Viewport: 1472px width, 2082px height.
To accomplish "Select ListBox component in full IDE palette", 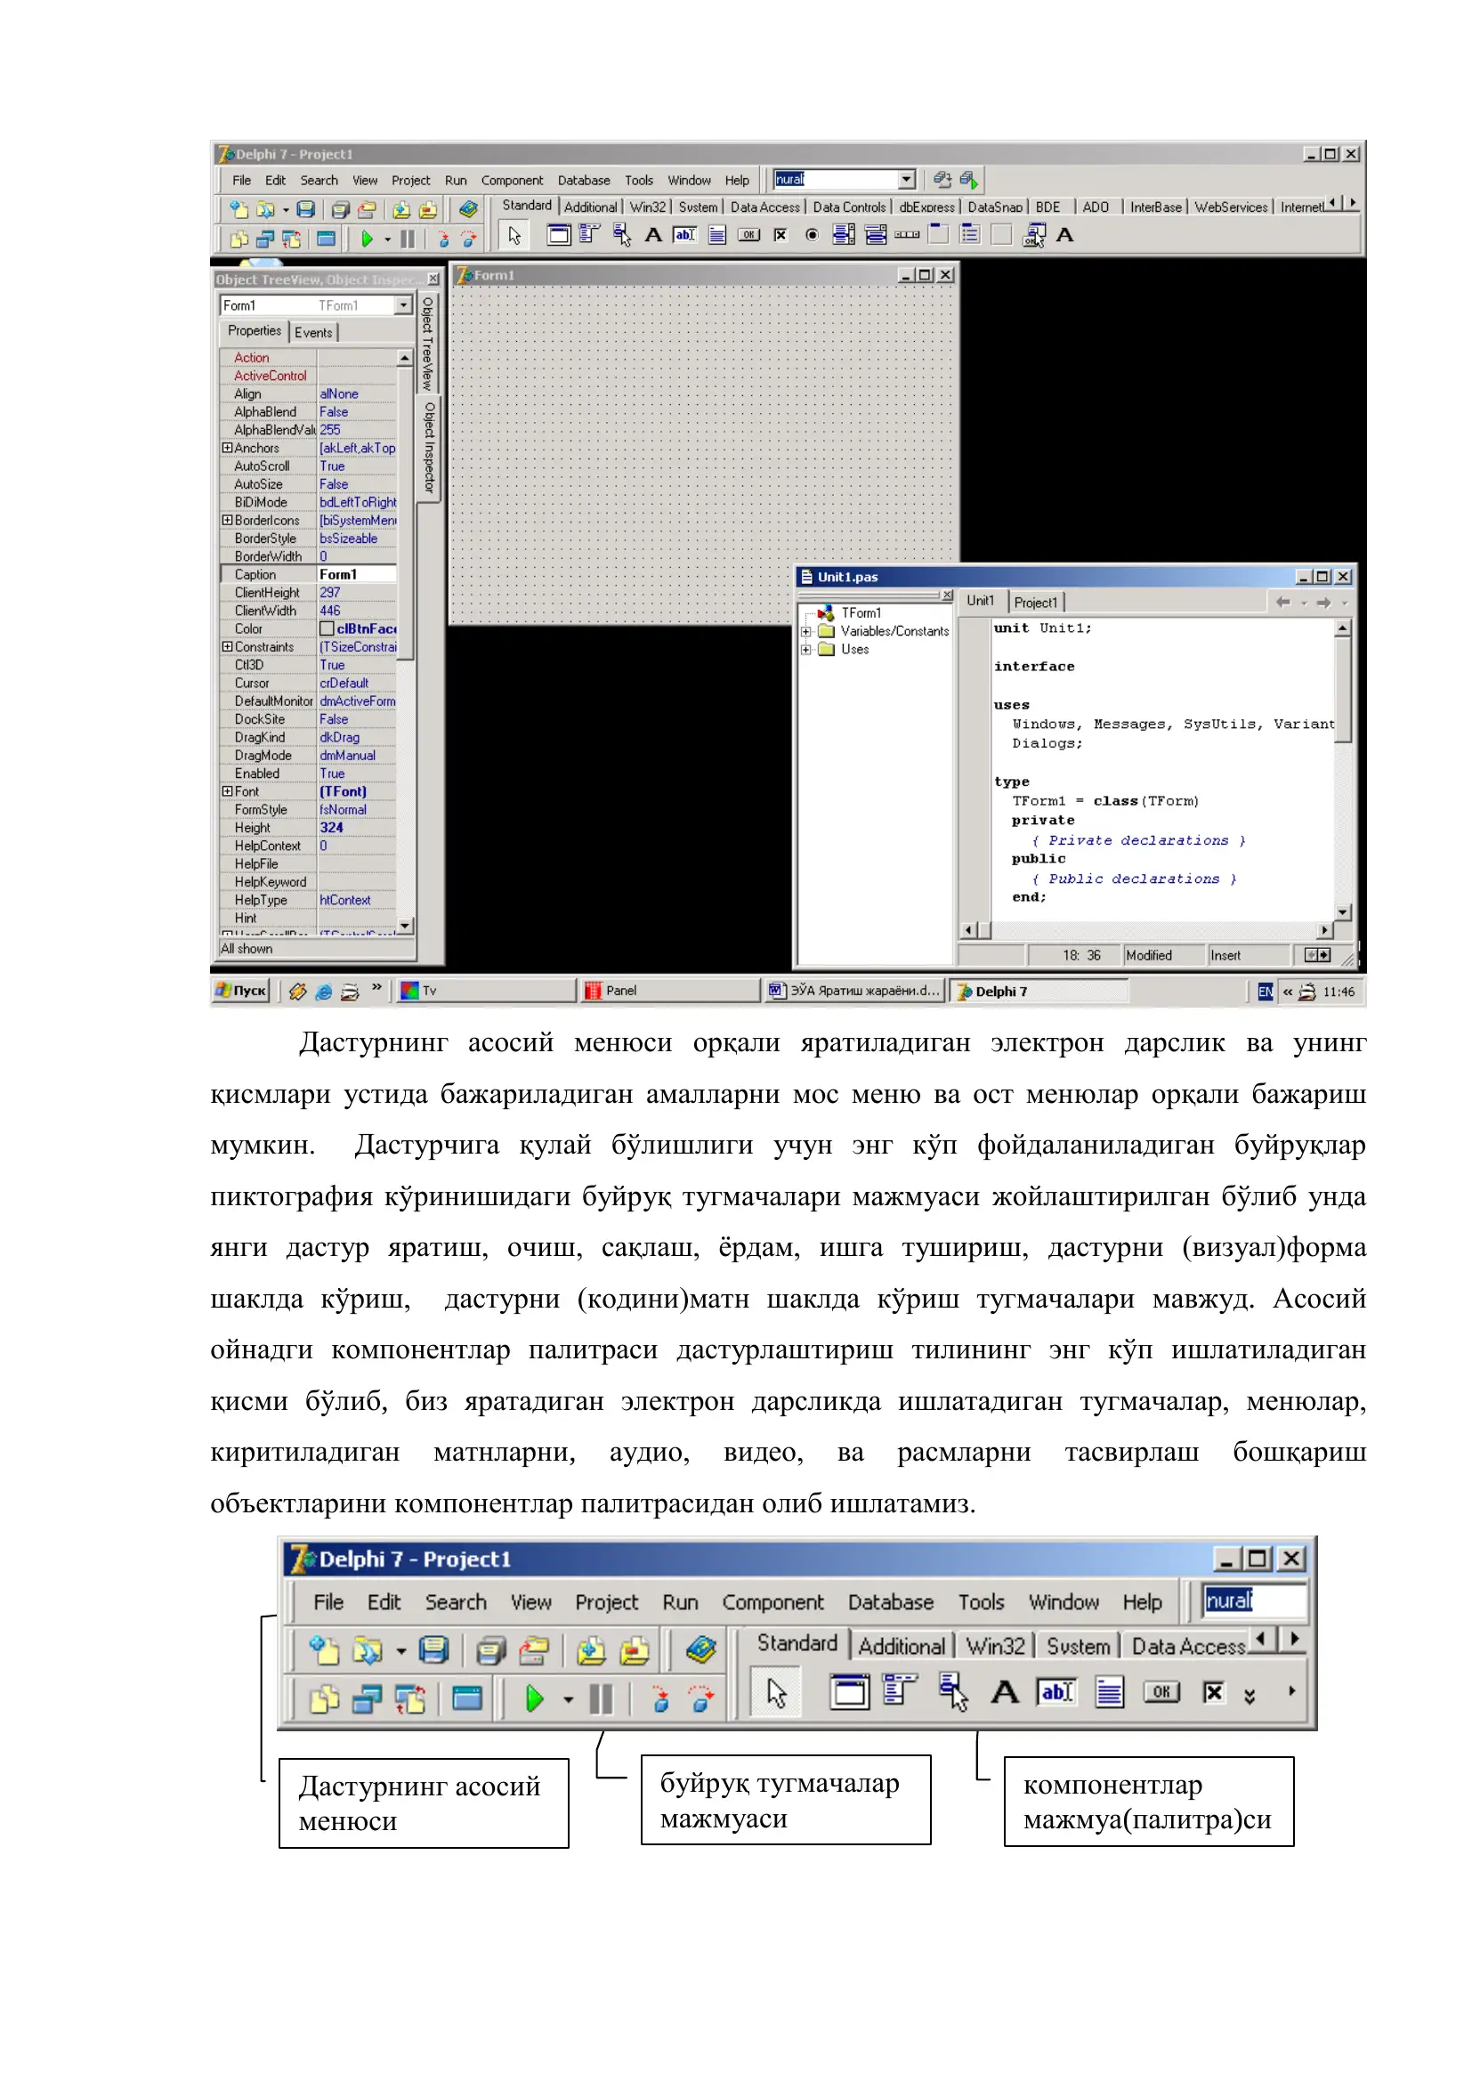I will point(843,236).
